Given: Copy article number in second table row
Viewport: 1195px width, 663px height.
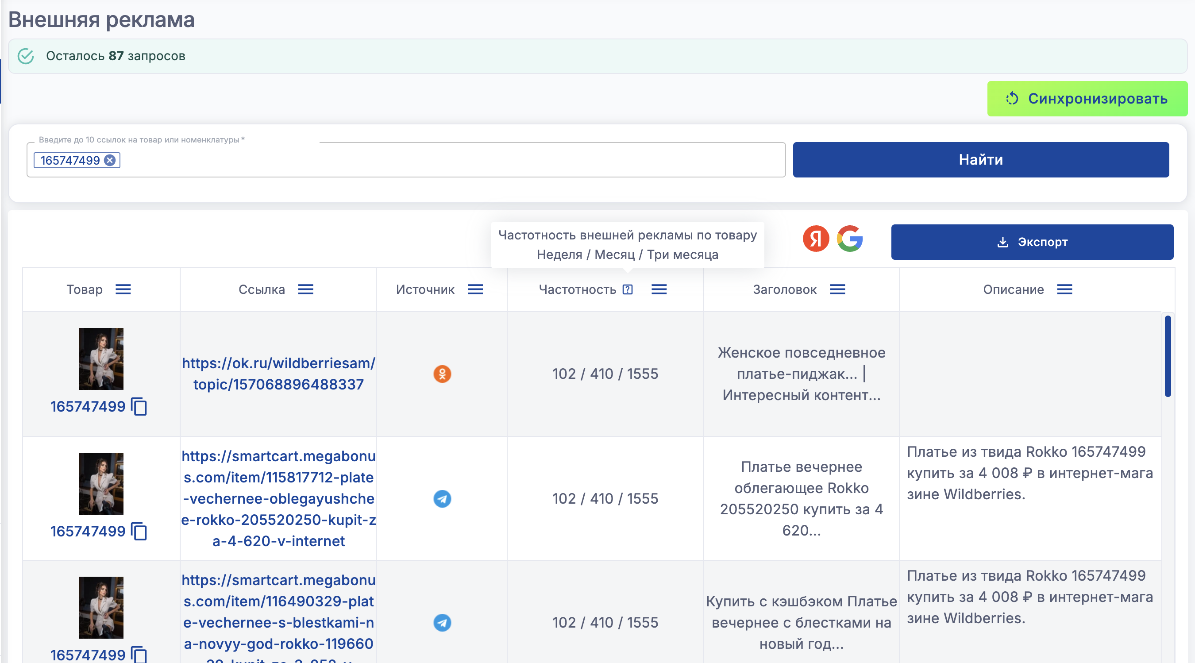Looking at the screenshot, I should (139, 531).
